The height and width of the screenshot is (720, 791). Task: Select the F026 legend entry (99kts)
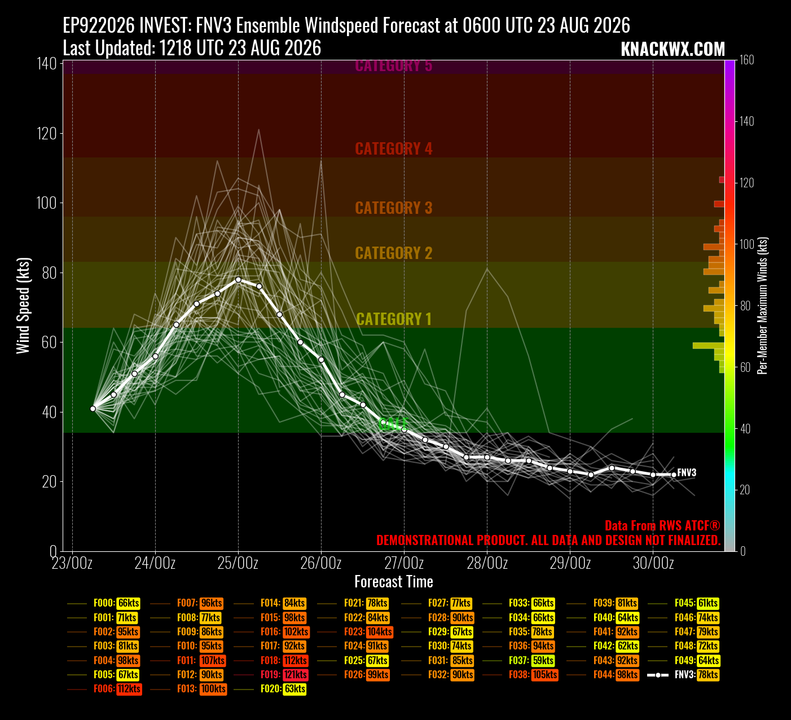point(354,674)
